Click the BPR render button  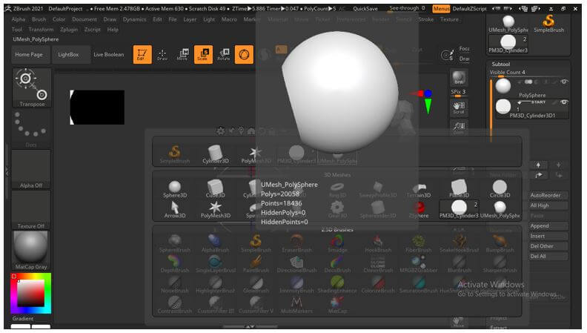tap(459, 77)
